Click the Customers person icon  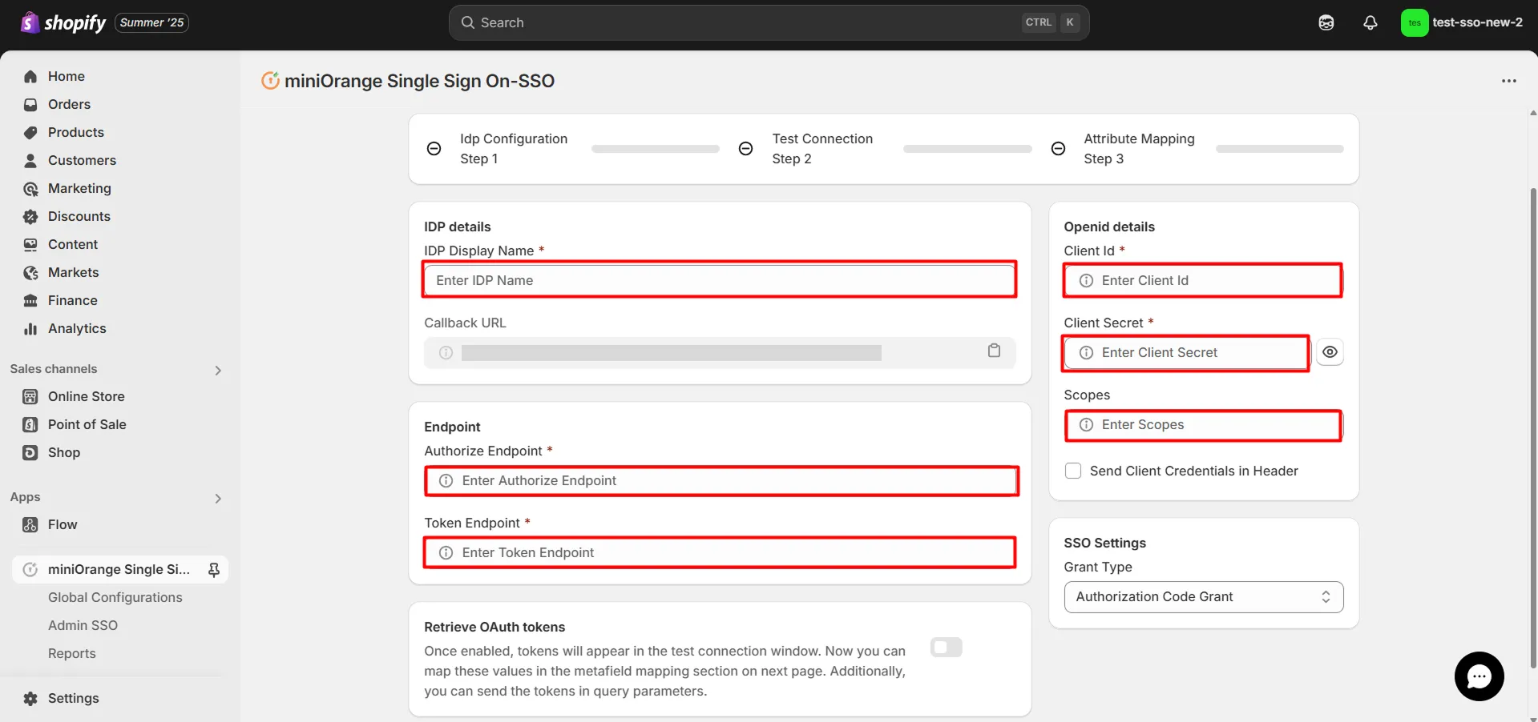coord(30,161)
